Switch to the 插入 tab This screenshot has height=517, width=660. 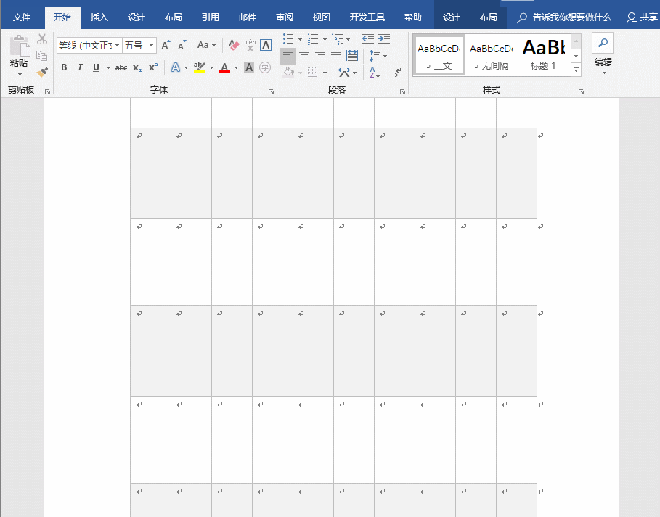99,17
